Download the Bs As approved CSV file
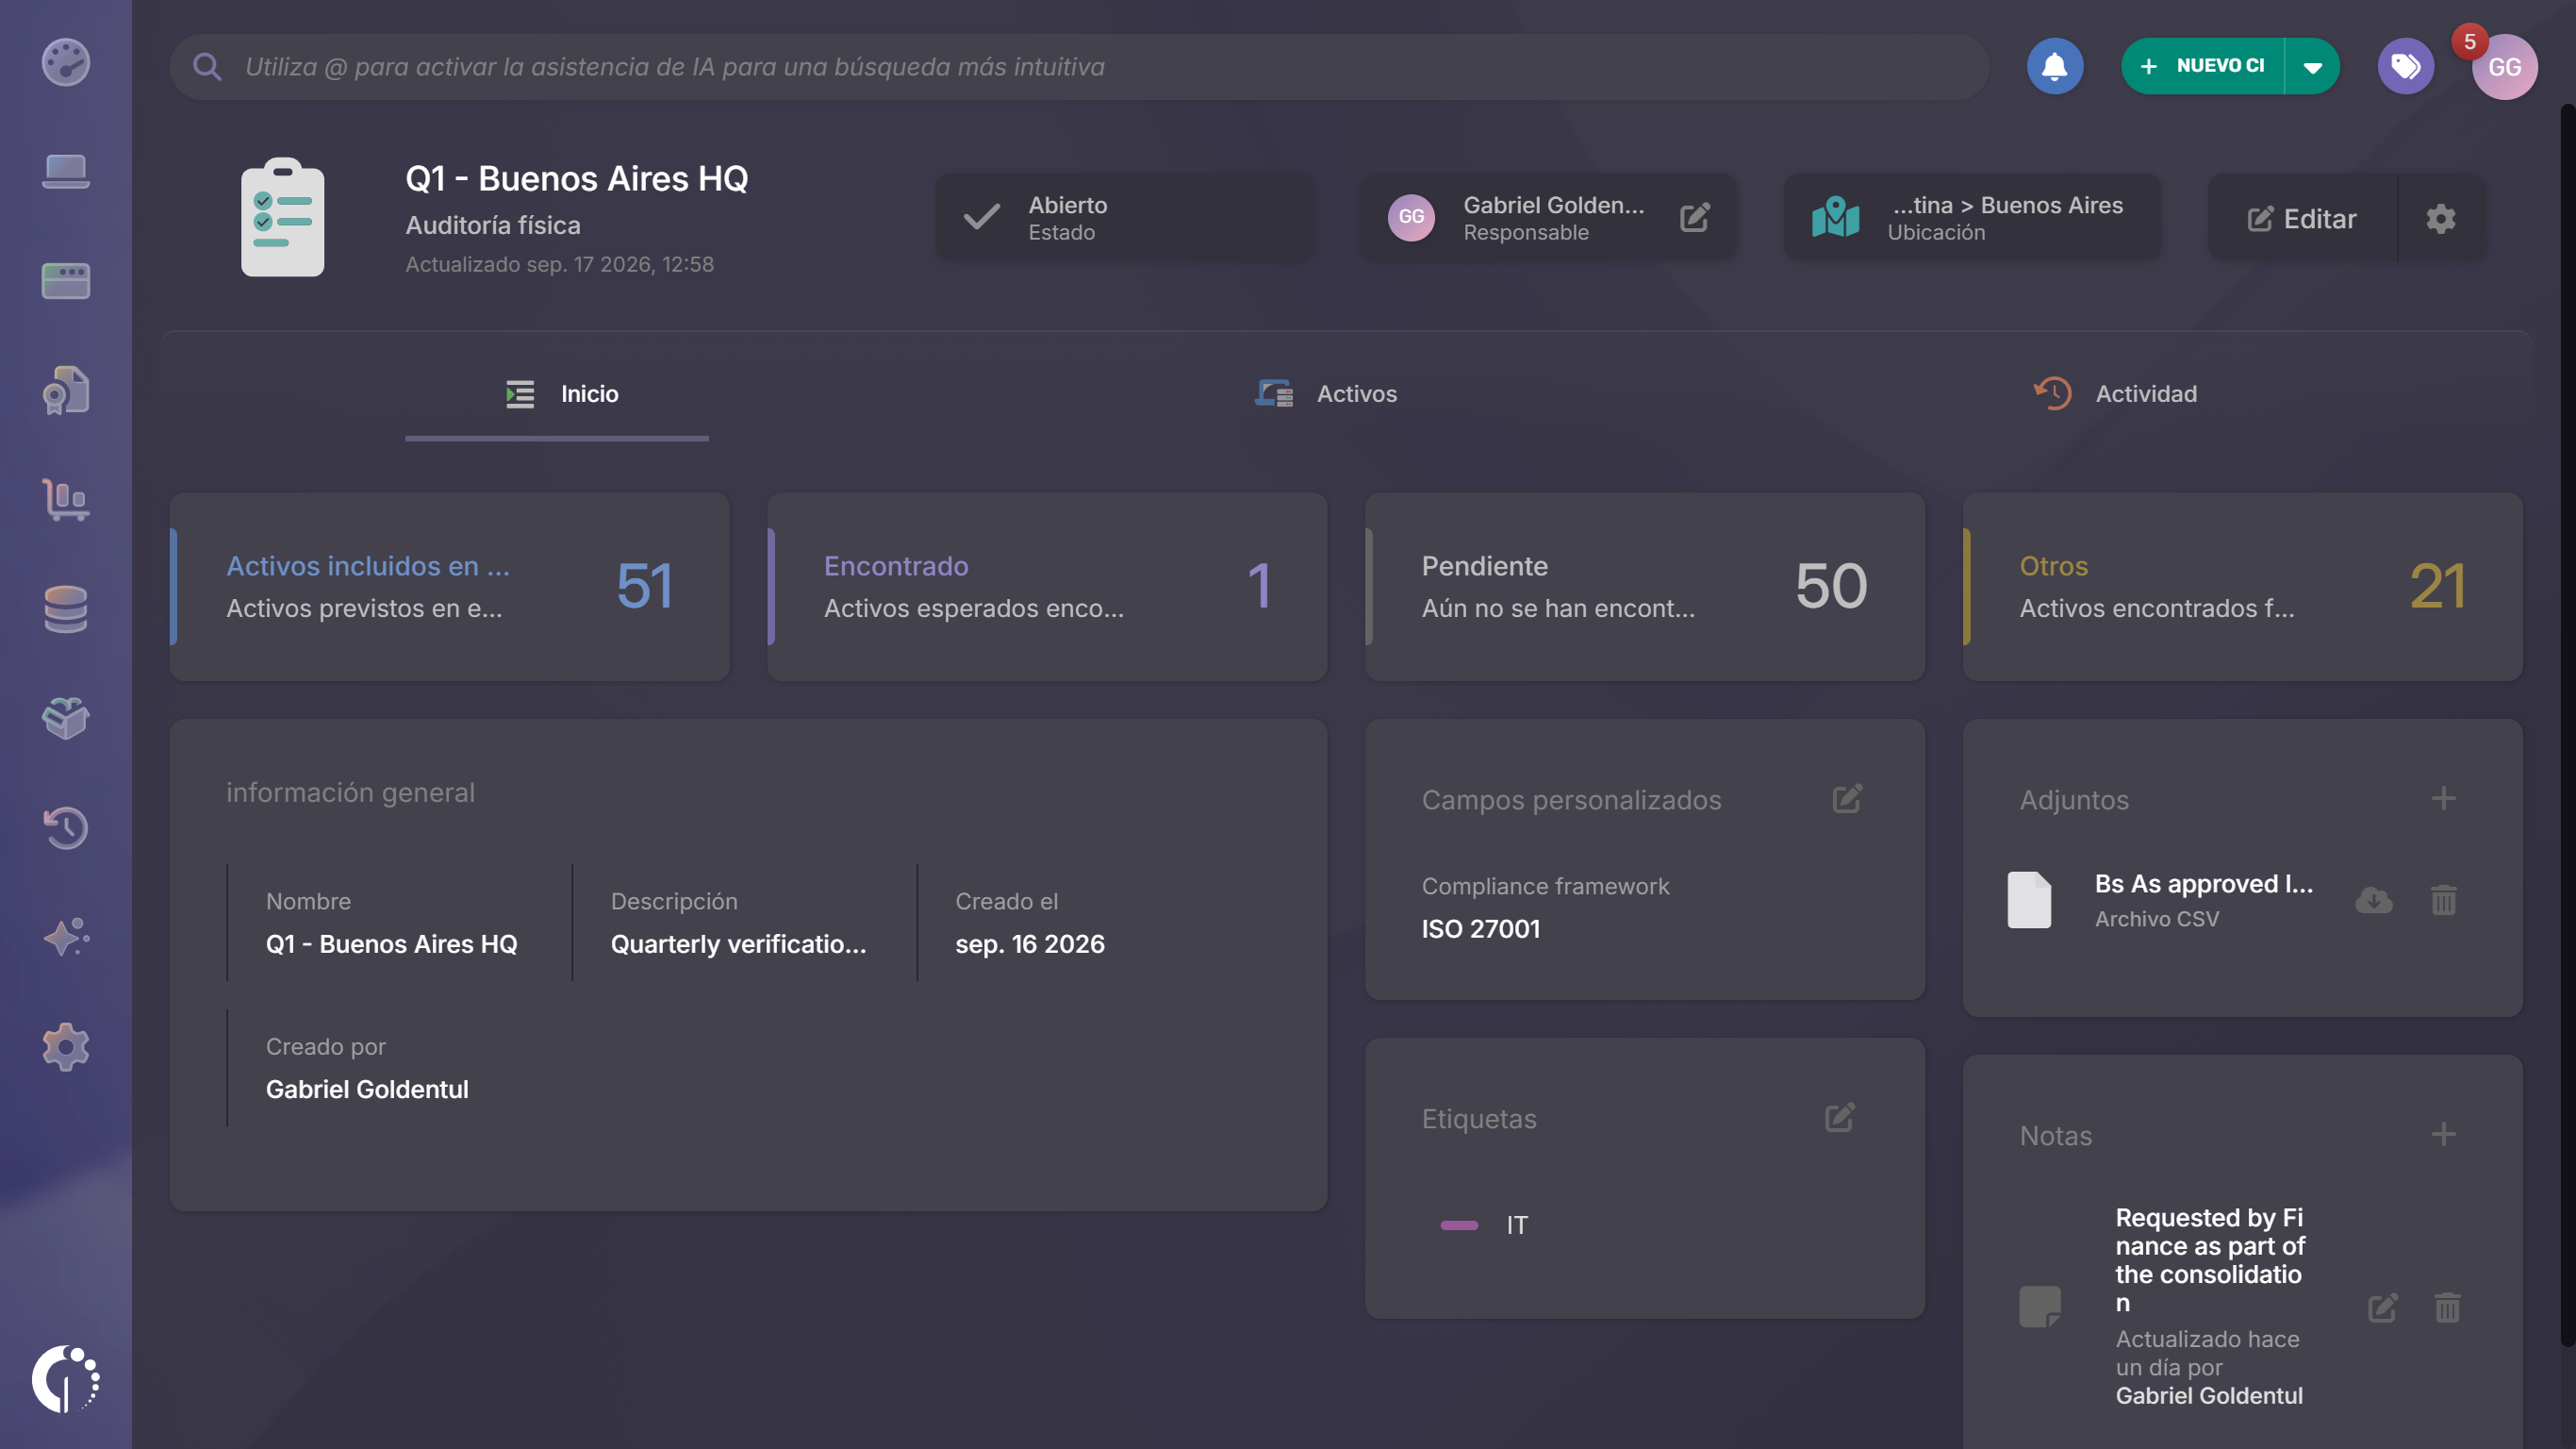 2373,900
